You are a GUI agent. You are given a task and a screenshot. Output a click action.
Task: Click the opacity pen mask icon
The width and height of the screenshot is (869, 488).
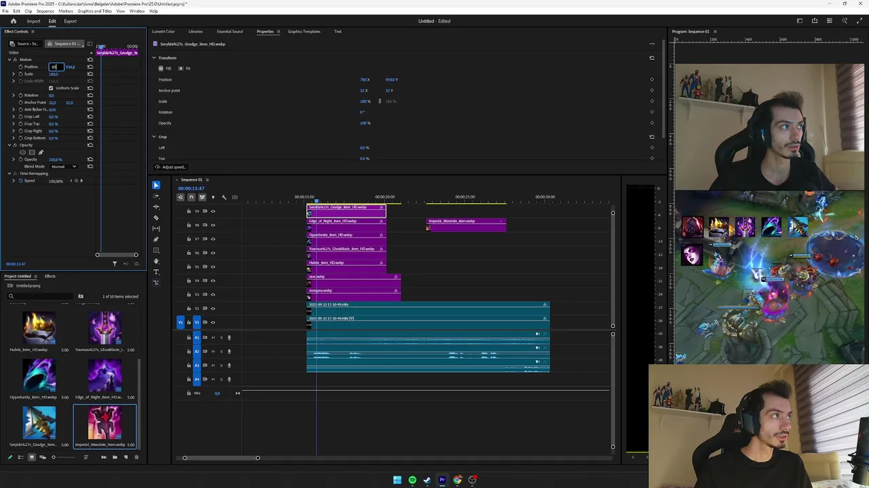pos(41,152)
